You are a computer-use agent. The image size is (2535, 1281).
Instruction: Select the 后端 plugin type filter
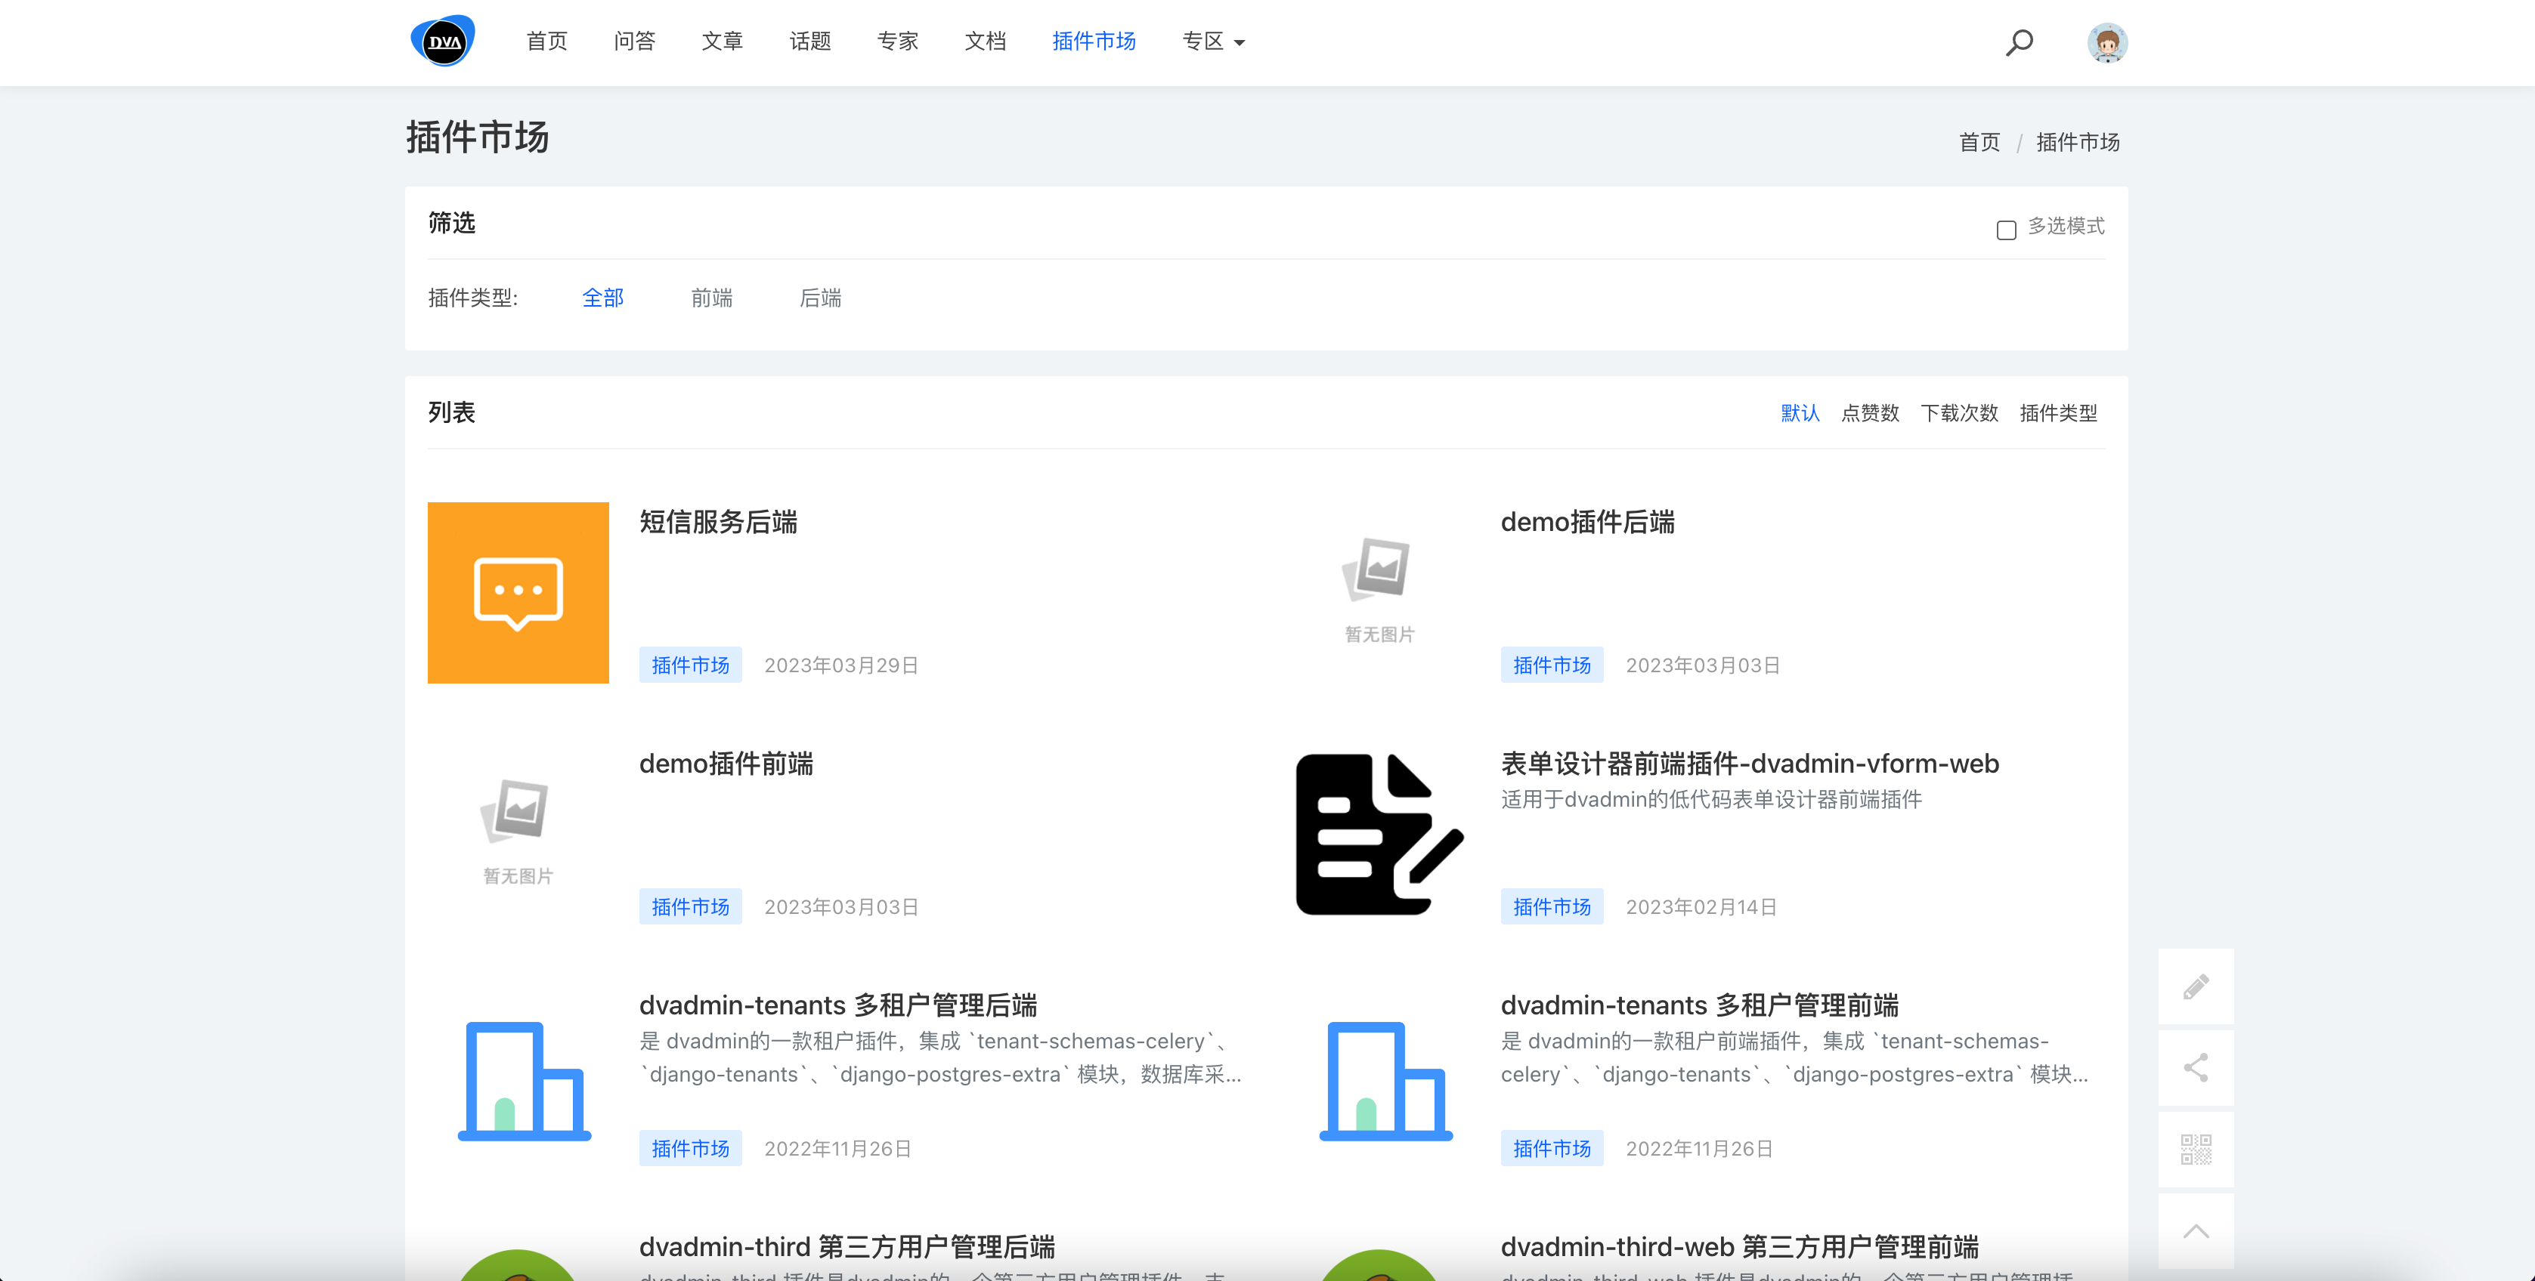[820, 298]
